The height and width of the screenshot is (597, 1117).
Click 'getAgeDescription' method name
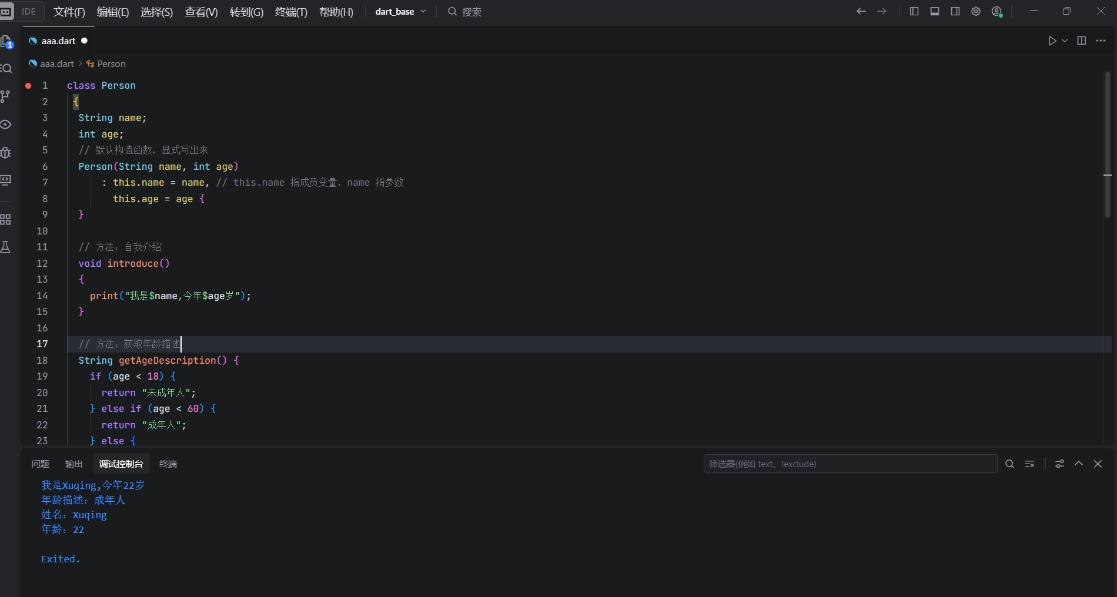point(168,360)
